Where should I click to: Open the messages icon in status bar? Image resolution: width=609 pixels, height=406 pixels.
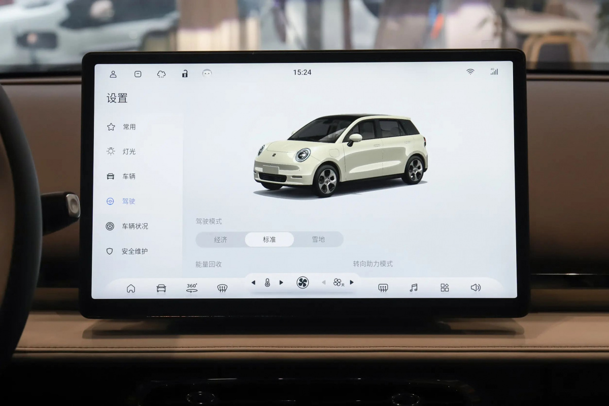pos(138,74)
